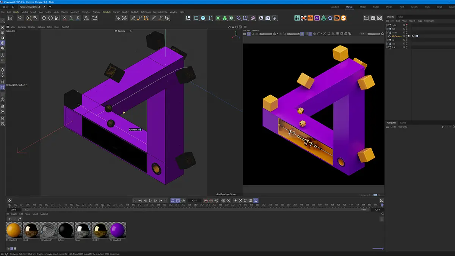The height and width of the screenshot is (256, 455).
Task: Expand the Kus object hierarchy
Action: click(x=387, y=44)
